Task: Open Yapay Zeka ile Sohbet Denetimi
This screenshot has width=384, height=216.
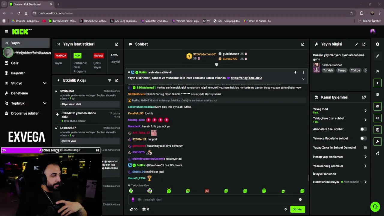Action: coord(340,148)
